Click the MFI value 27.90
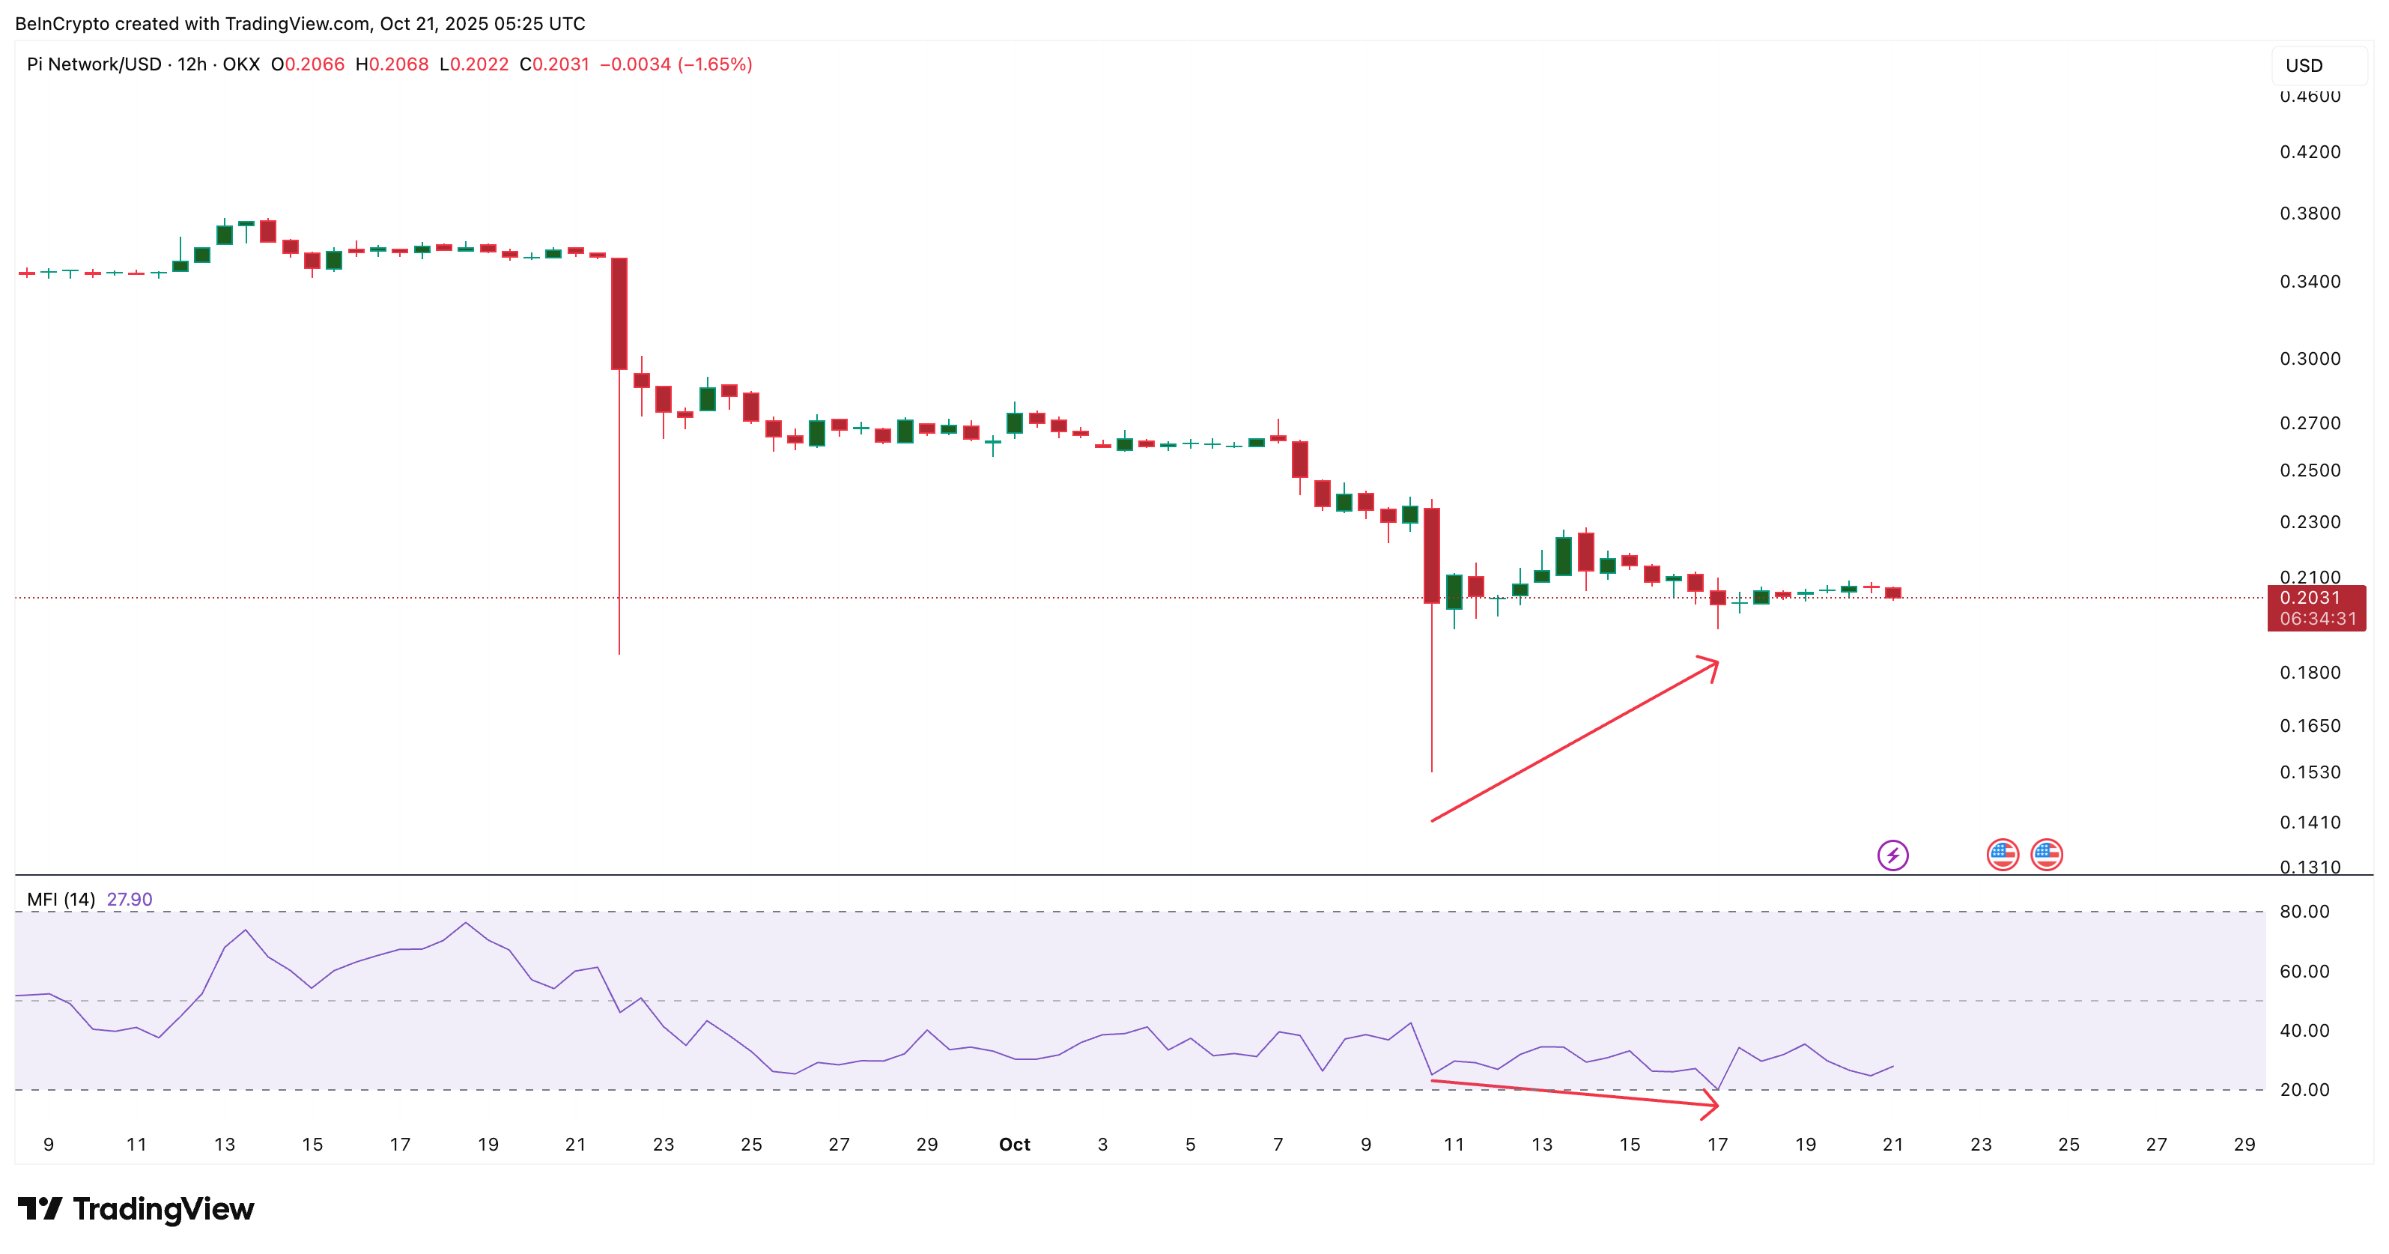The image size is (2389, 1254). [129, 899]
